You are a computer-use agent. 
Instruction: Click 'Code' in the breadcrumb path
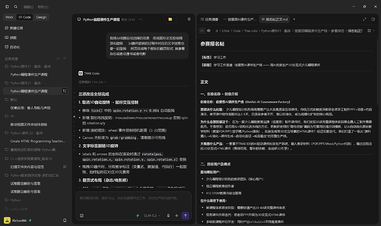(x=237, y=31)
